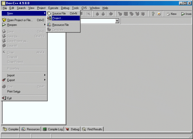Open the toolbar combo box dropdown arrow
The width and height of the screenshot is (193, 139).
tap(117, 21)
